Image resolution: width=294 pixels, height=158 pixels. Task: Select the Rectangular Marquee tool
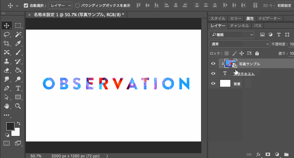coord(18,25)
